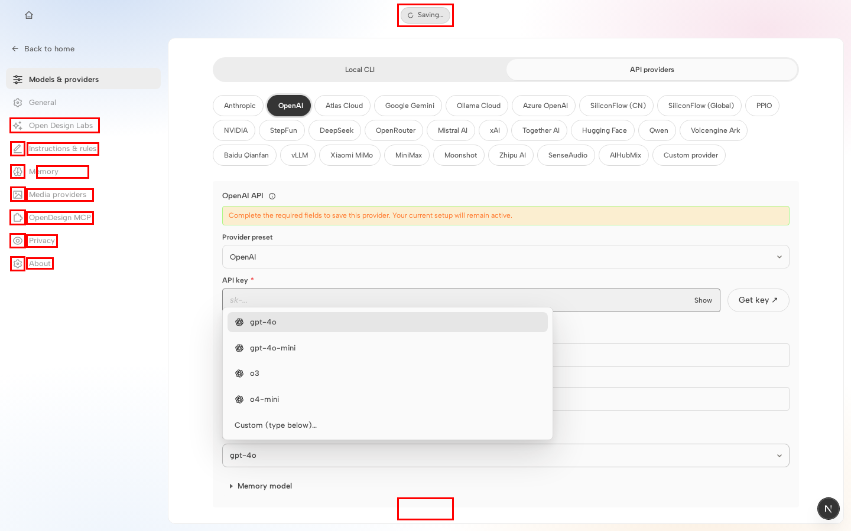The width and height of the screenshot is (851, 531).
Task: Open Design Labs via its sparkle icon
Action: click(x=18, y=126)
